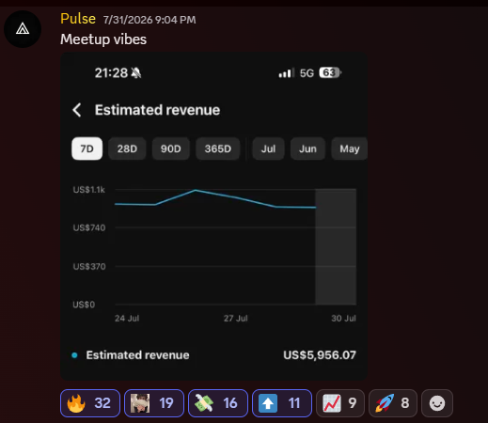The width and height of the screenshot is (488, 423).
Task: Tap the back chevron beside Estimated revenue
Action: click(77, 110)
